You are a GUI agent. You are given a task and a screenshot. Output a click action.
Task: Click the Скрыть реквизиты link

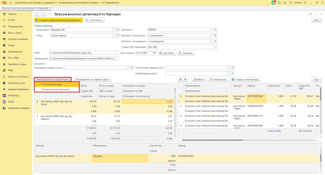(43, 25)
